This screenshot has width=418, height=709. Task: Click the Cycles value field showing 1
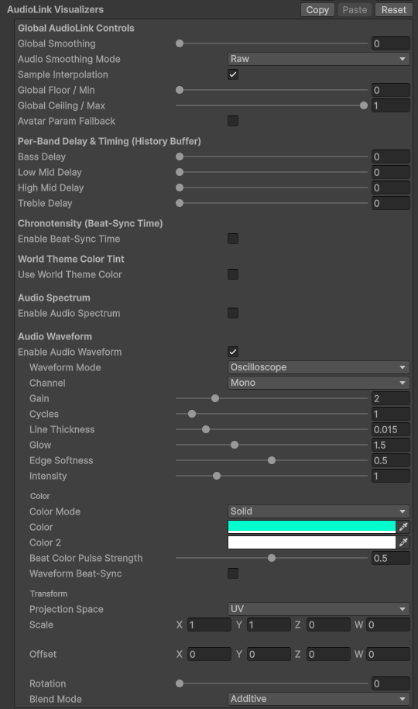tap(391, 414)
